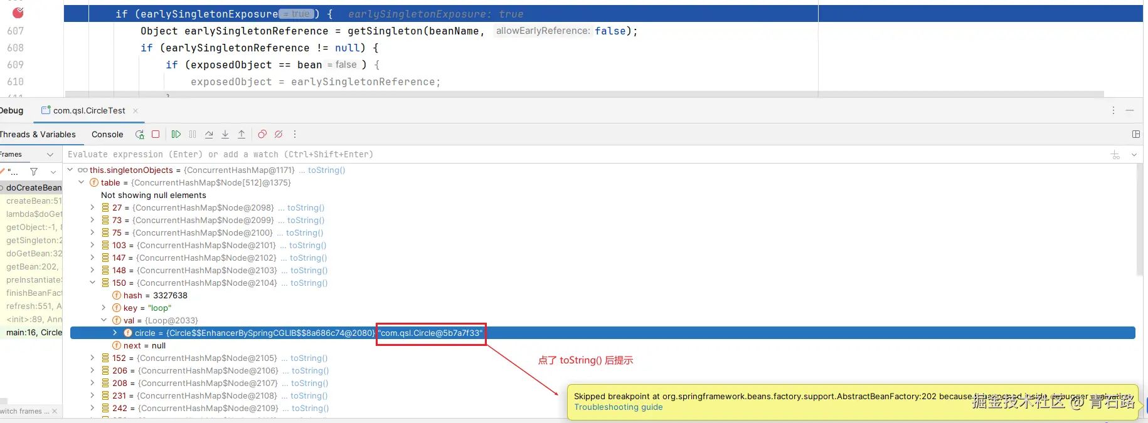1148x423 pixels.
Task: Close the Switch frames hint
Action: pyautogui.click(x=55, y=411)
